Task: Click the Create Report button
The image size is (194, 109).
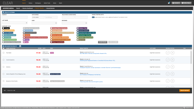Action: [x=184, y=90]
